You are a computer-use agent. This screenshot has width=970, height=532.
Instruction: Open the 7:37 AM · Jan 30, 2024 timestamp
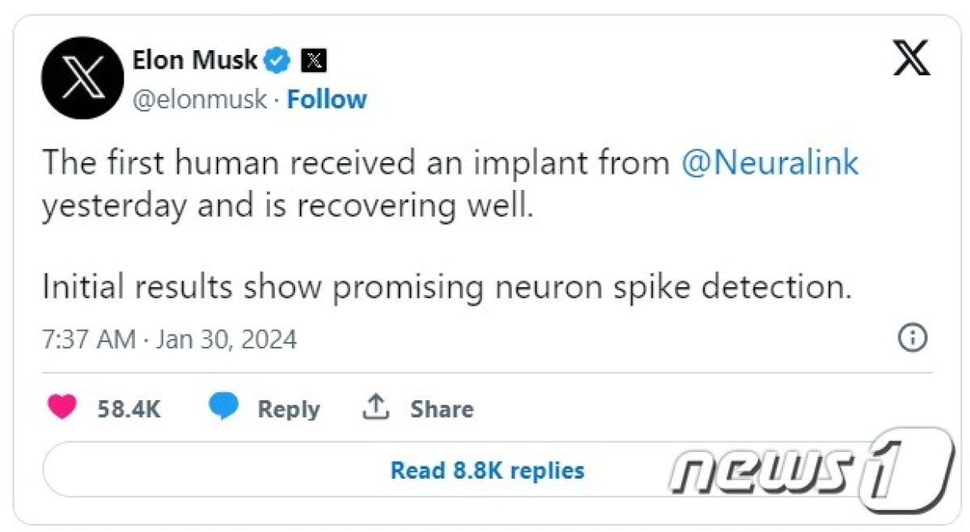click(170, 339)
